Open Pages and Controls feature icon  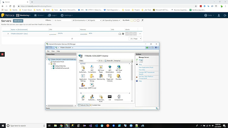(x=110, y=78)
